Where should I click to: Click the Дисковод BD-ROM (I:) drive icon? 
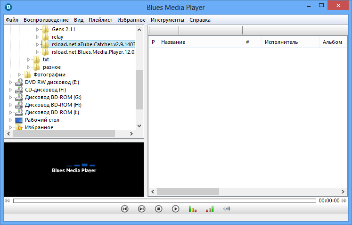tap(19, 112)
